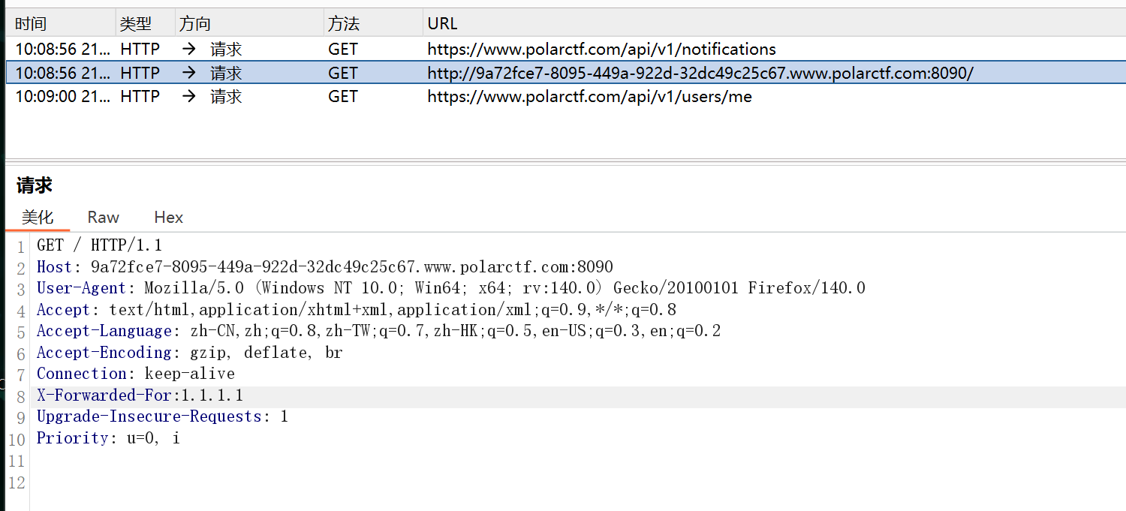The height and width of the screenshot is (511, 1126).
Task: Click direction arrow in the notifications request row
Action: pyautogui.click(x=190, y=50)
